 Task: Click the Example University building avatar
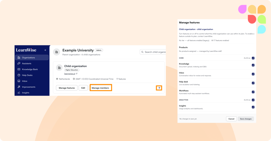57,52
